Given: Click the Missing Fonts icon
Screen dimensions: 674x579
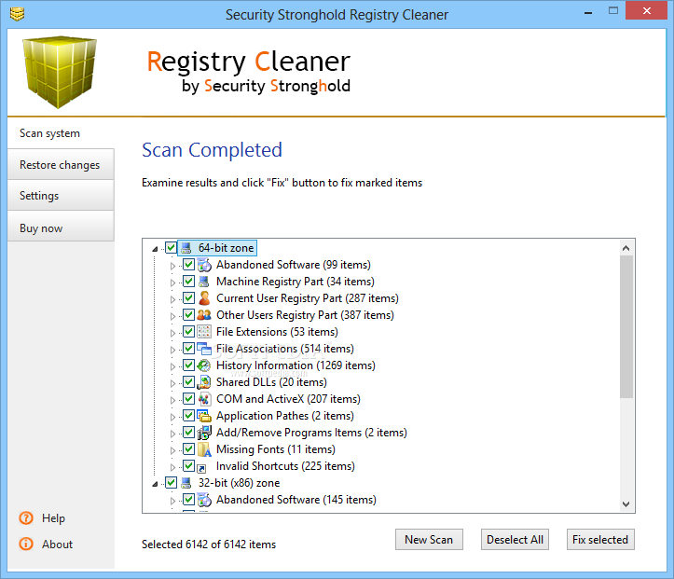Looking at the screenshot, I should (x=204, y=449).
